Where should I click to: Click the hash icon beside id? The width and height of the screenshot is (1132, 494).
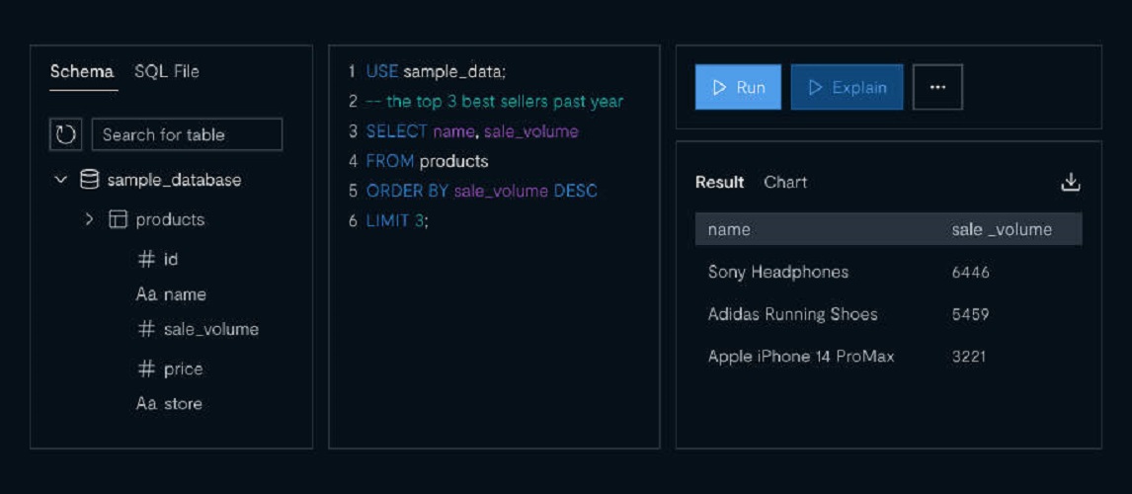tap(146, 259)
